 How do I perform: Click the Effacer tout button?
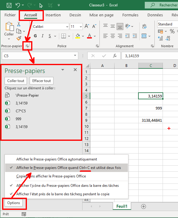pos(41,81)
